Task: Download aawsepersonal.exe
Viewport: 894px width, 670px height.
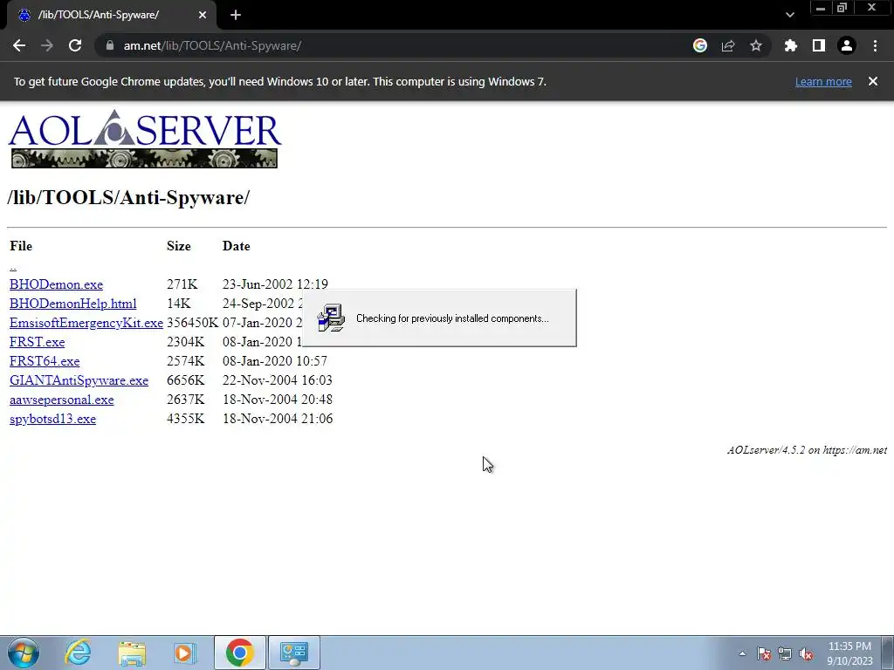Action: pyautogui.click(x=62, y=400)
